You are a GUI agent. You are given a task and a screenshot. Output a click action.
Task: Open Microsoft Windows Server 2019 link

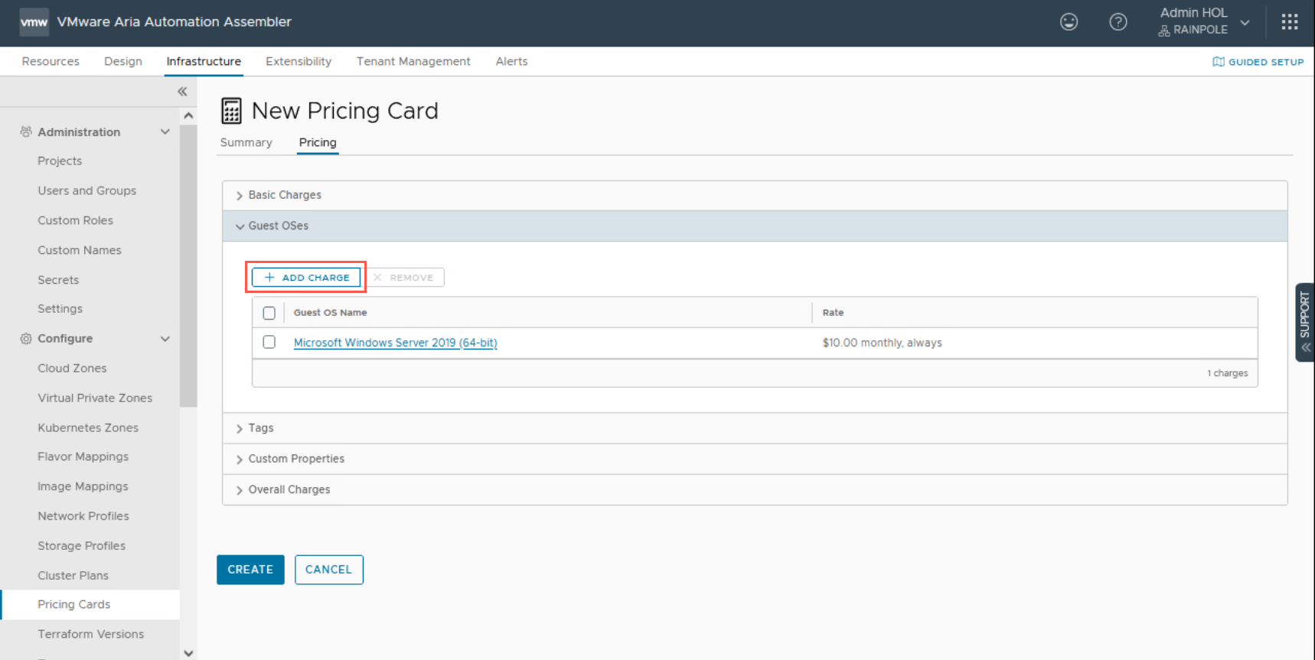[395, 343]
